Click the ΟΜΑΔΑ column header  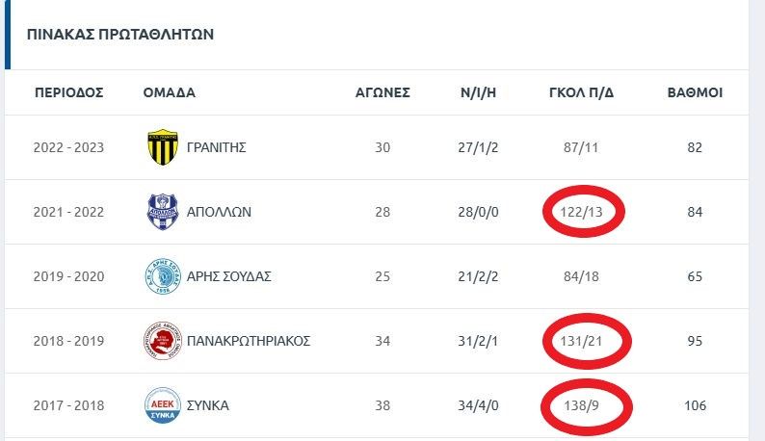coord(169,93)
